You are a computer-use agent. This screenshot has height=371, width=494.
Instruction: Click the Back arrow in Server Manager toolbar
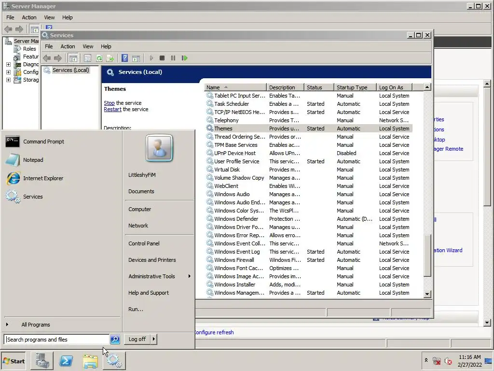pos(9,29)
